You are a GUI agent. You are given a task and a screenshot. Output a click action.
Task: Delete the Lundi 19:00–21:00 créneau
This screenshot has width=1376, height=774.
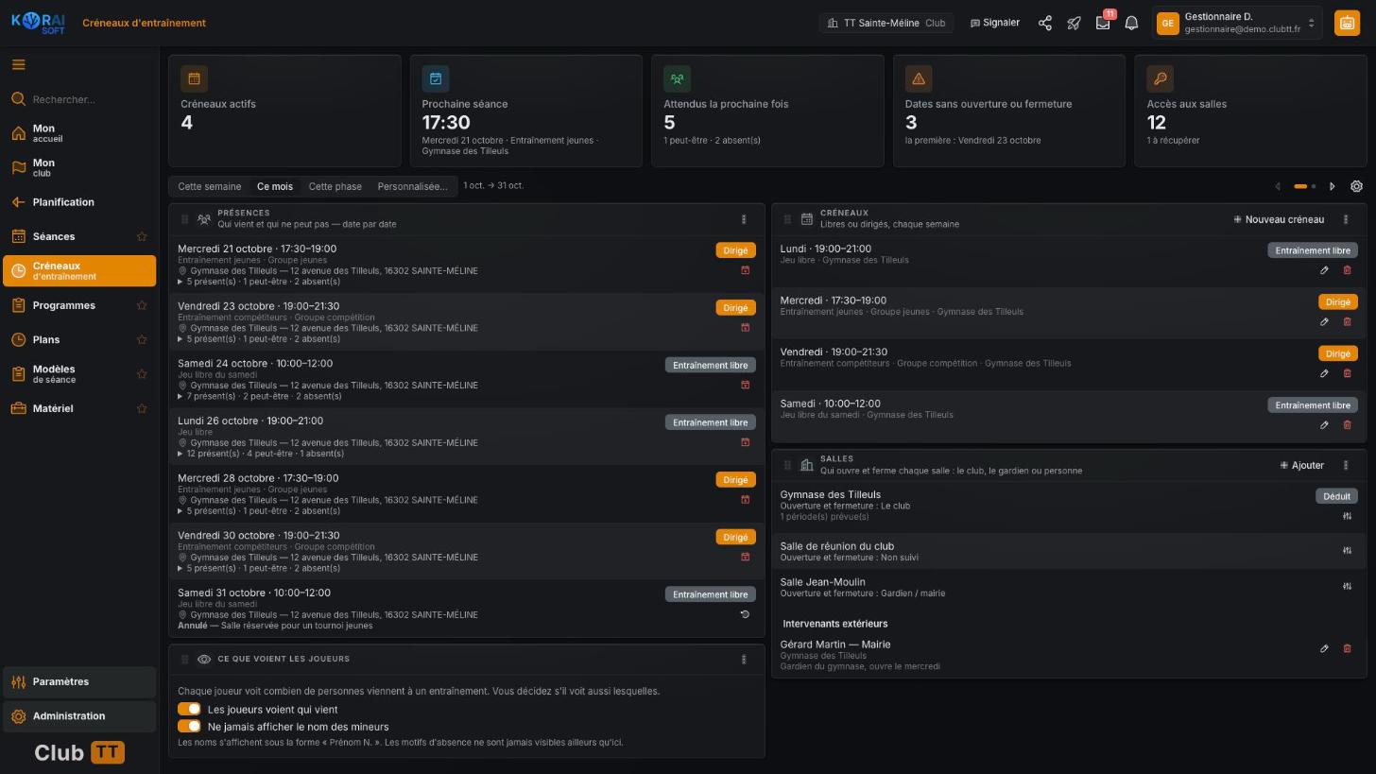pos(1348,270)
